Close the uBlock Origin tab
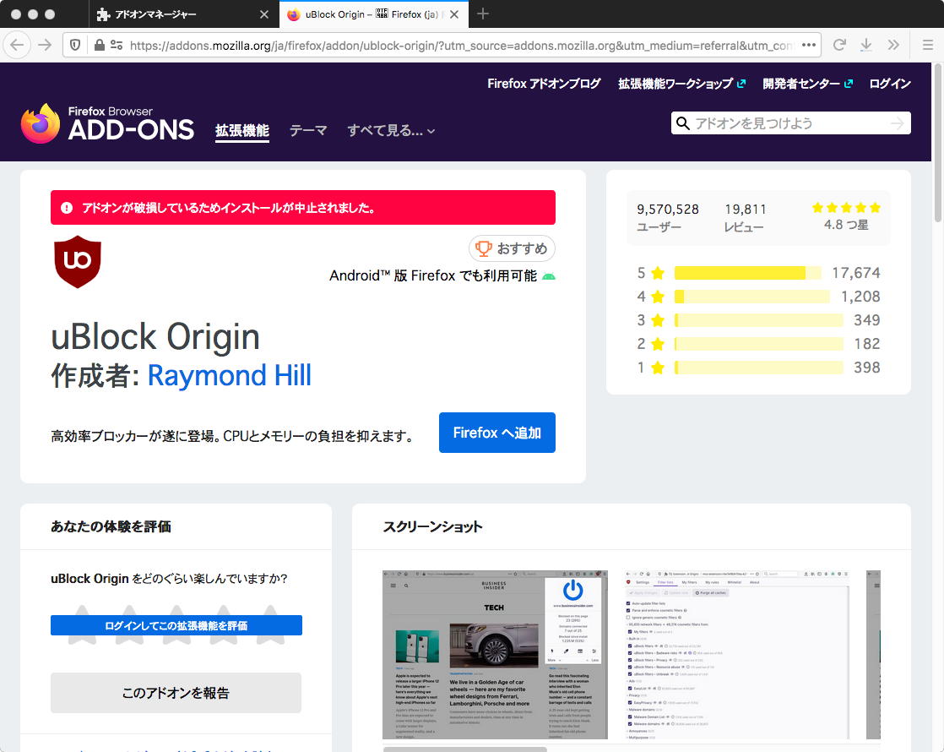The image size is (944, 752). tap(454, 14)
